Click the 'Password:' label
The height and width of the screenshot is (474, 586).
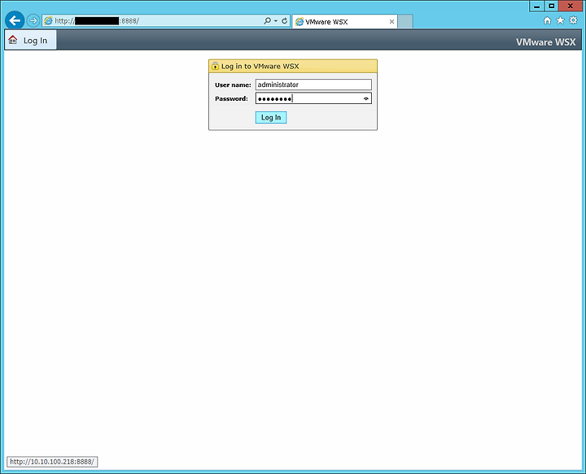231,99
